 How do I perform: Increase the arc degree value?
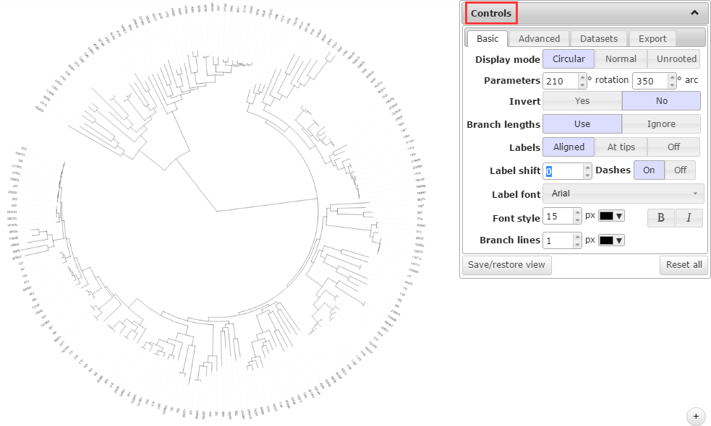coord(672,77)
